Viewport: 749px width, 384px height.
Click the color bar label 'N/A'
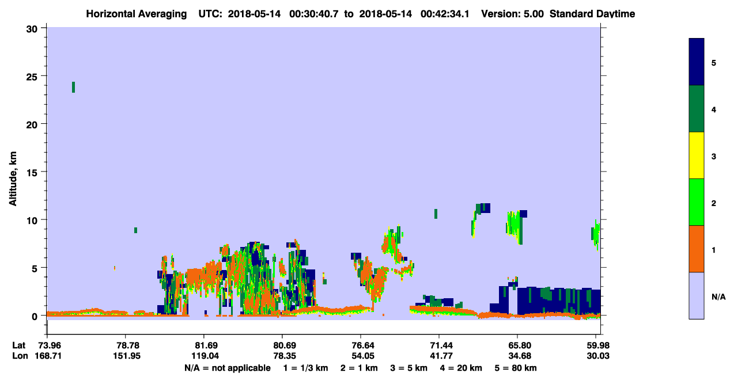tap(718, 297)
